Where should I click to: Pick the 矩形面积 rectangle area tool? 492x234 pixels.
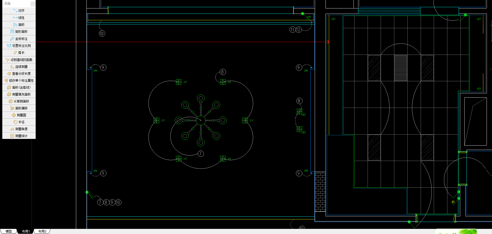19,32
